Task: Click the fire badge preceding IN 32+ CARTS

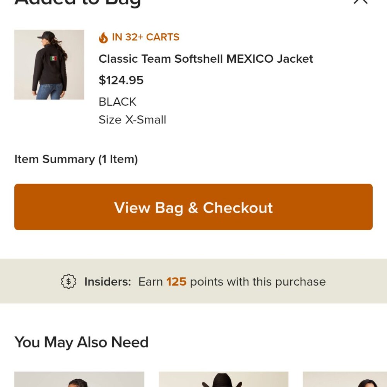Action: point(104,37)
